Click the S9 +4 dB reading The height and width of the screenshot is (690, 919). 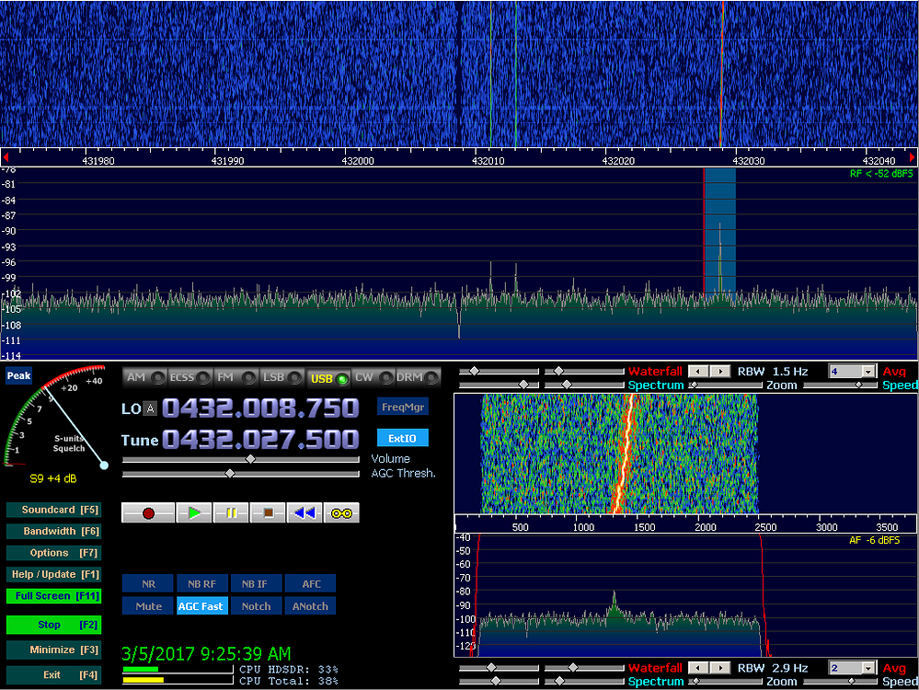click(x=52, y=478)
